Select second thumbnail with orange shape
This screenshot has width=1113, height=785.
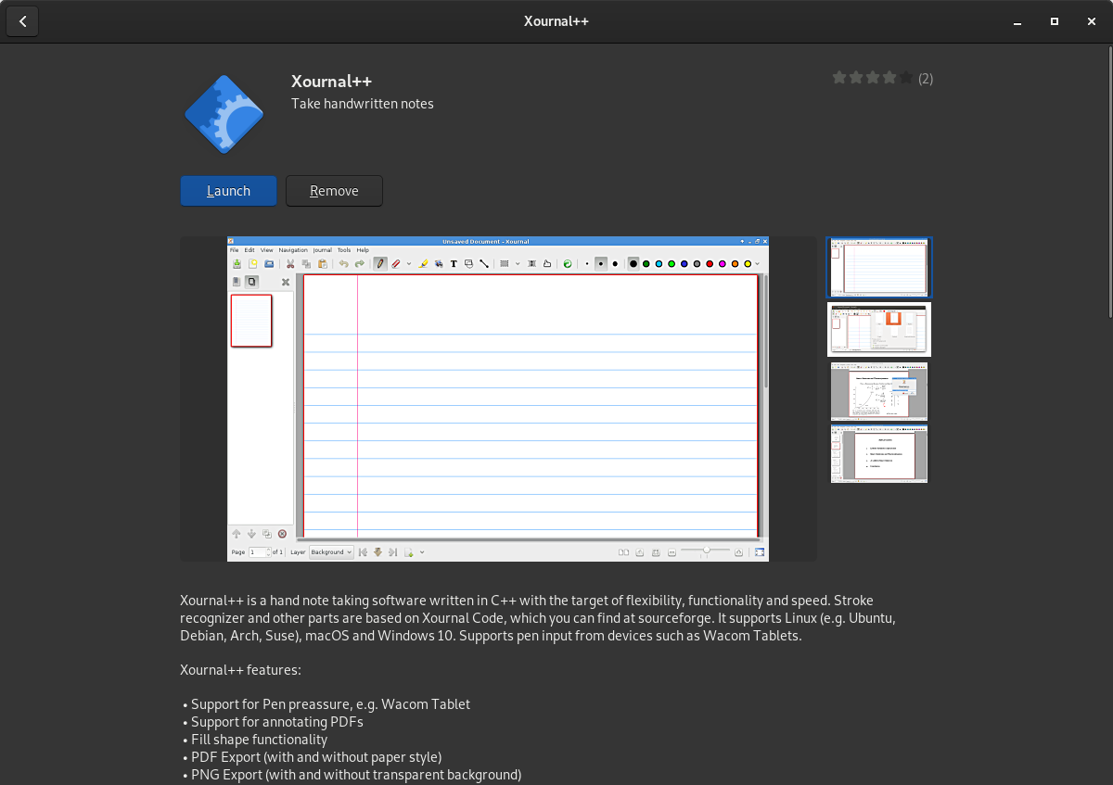click(x=879, y=329)
